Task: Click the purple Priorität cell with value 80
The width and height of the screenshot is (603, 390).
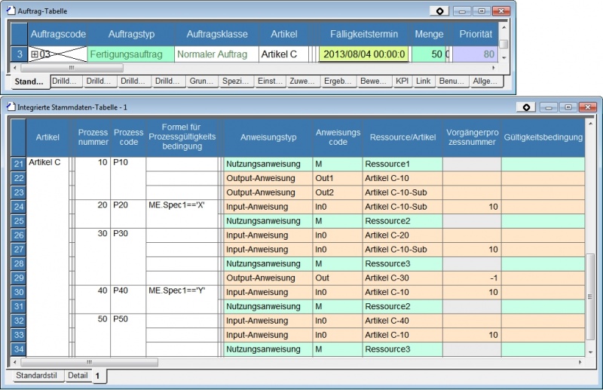Action: (475, 54)
